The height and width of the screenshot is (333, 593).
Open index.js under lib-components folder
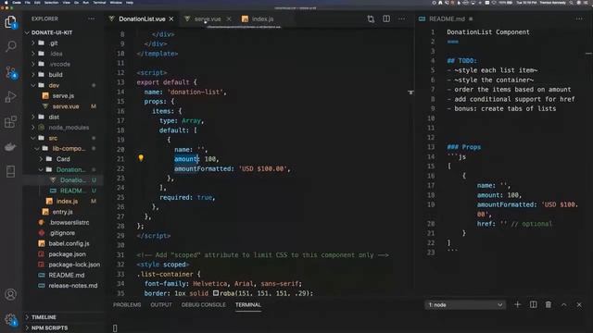67,202
